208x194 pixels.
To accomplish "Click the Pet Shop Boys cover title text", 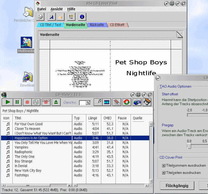I will (x=141, y=62).
